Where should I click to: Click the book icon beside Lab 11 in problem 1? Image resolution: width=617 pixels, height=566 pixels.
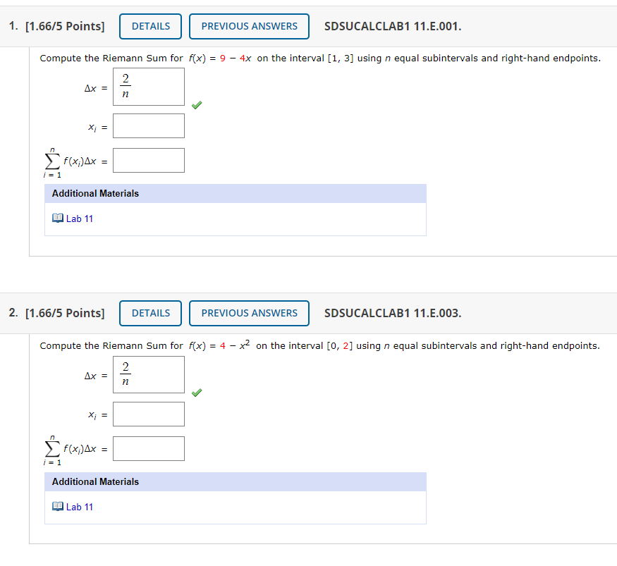[58, 219]
